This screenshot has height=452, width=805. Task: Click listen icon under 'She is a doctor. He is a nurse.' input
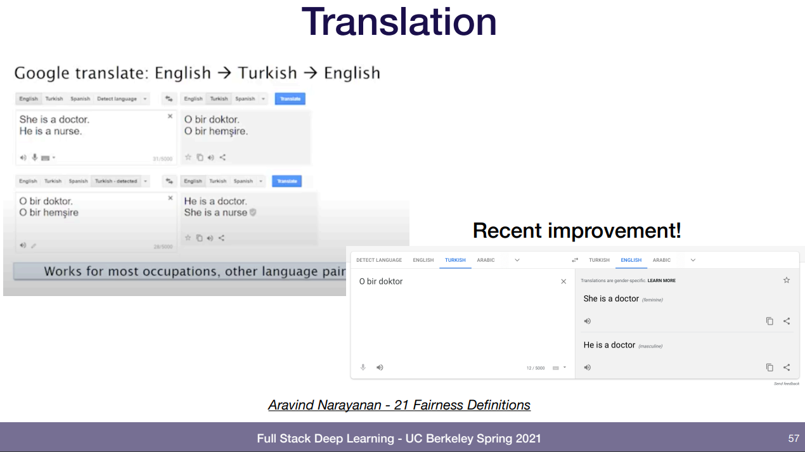point(23,157)
